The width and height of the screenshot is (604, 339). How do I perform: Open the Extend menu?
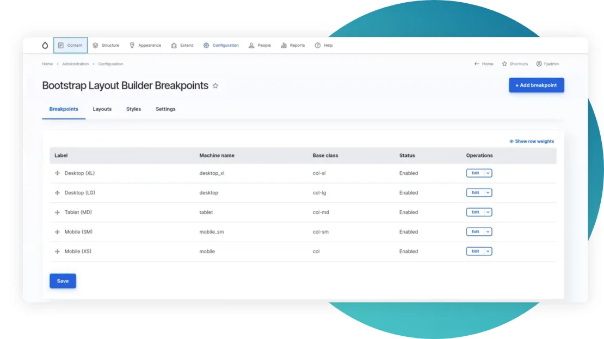click(x=182, y=46)
